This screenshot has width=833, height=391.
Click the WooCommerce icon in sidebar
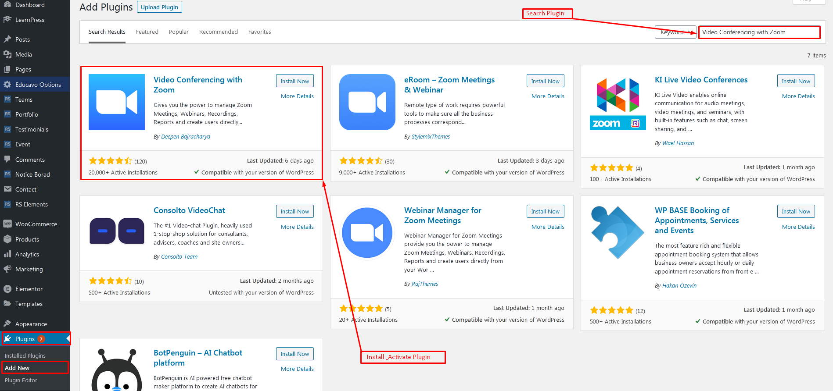click(7, 224)
